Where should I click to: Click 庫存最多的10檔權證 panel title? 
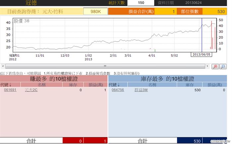tap(167, 79)
